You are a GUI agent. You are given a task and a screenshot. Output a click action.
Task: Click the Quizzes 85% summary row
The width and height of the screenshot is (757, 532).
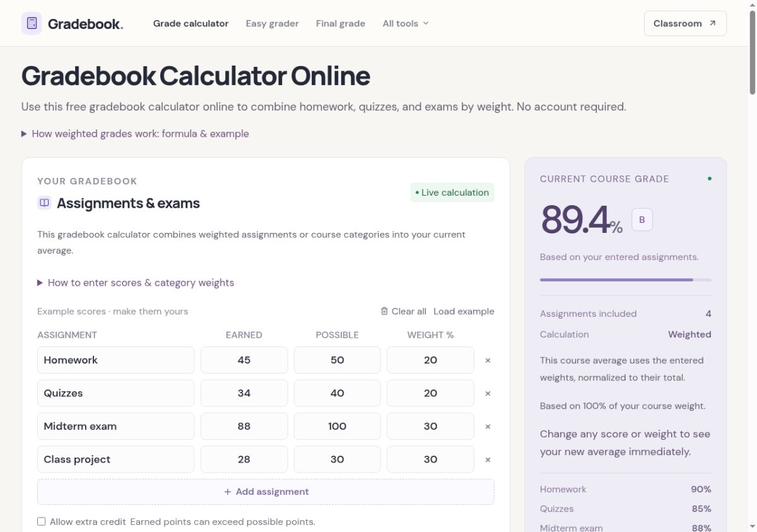[x=625, y=509]
